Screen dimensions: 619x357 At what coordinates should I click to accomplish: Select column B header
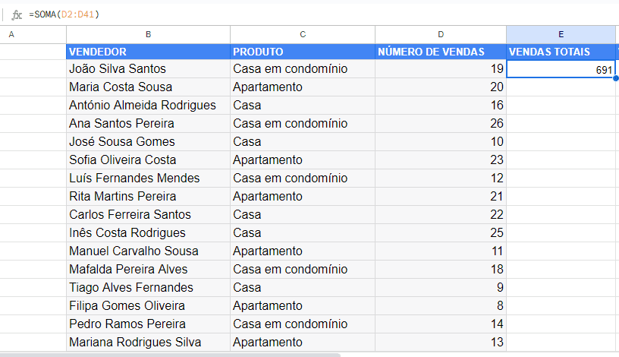point(148,34)
